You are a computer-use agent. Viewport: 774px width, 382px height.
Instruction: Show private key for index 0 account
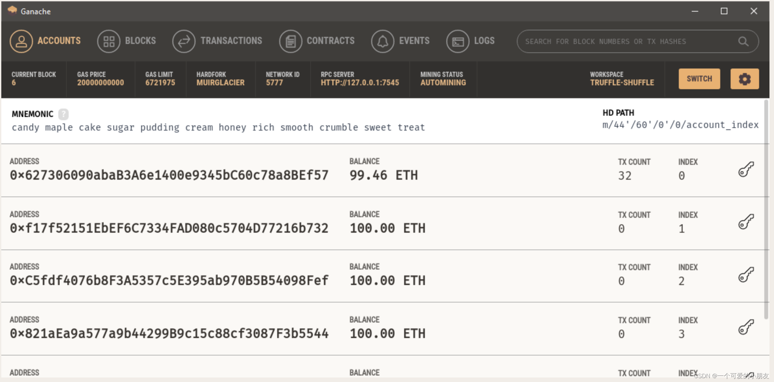[746, 169]
